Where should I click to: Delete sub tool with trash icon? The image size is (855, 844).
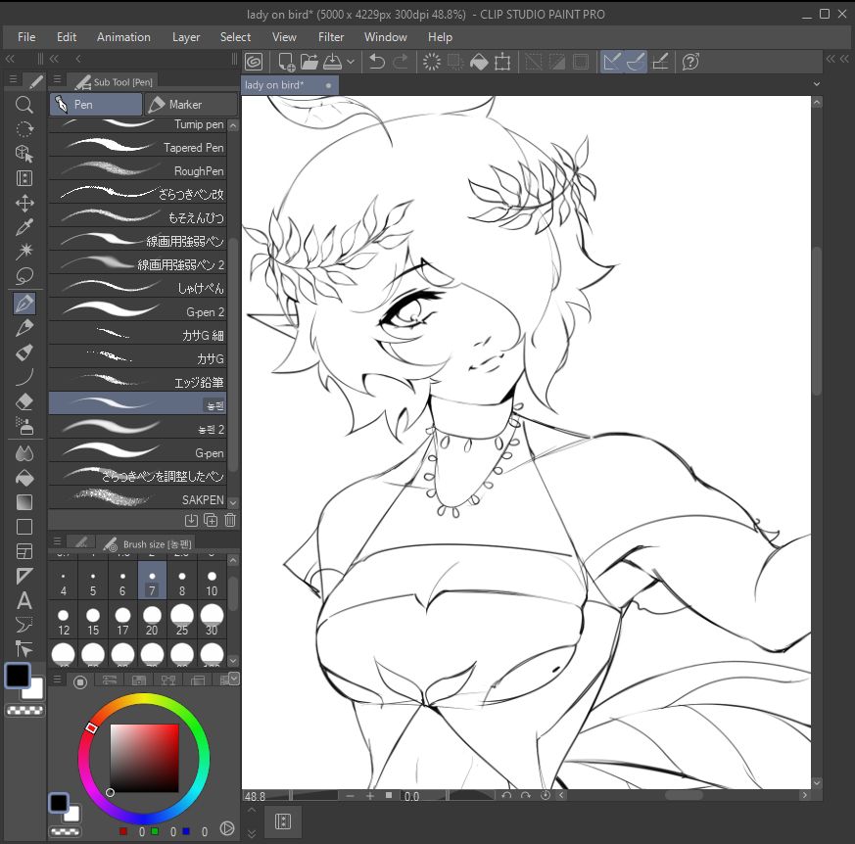[230, 520]
